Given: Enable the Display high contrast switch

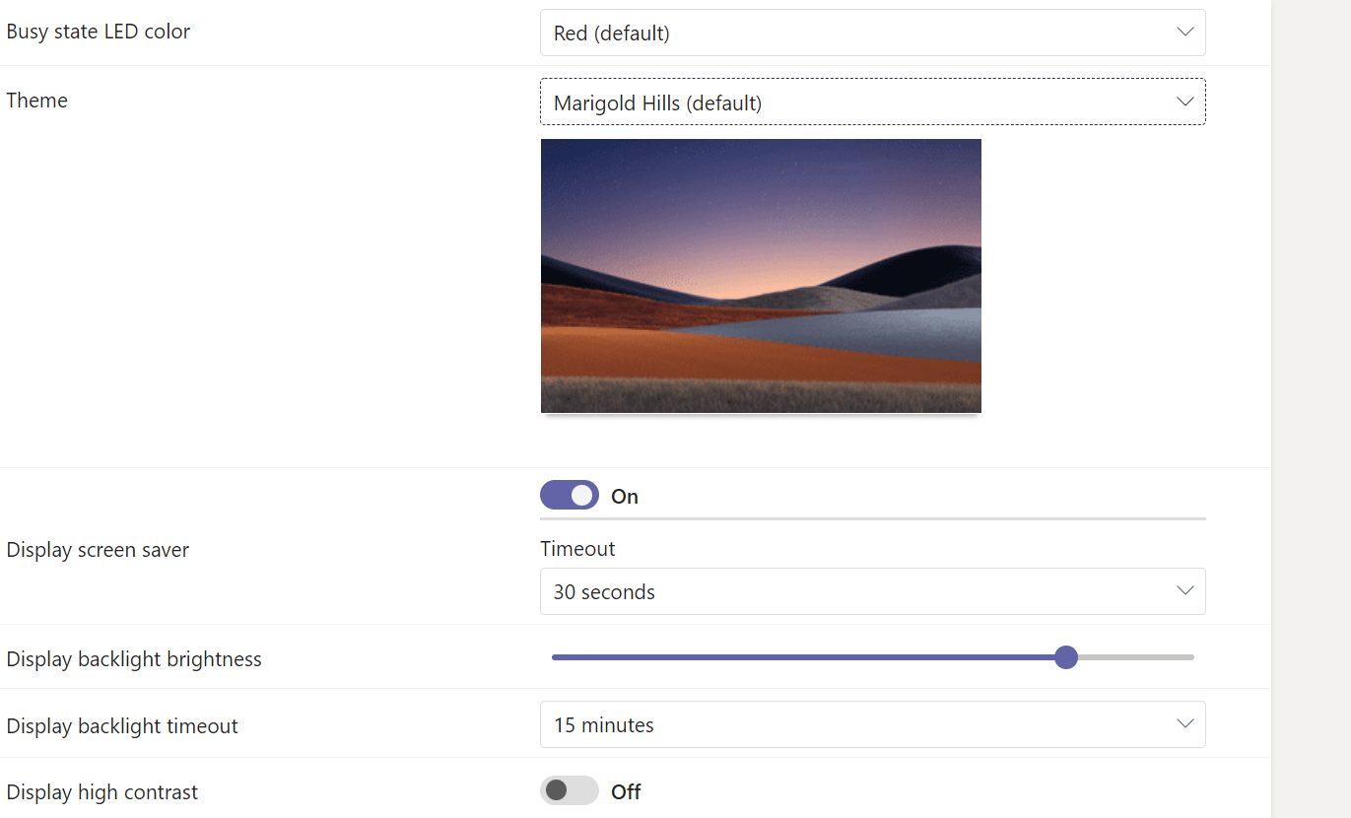Looking at the screenshot, I should (570, 790).
